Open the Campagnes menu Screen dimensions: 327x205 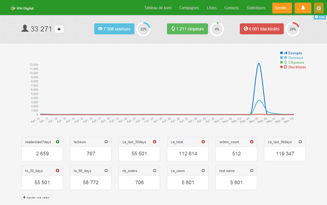[189, 8]
